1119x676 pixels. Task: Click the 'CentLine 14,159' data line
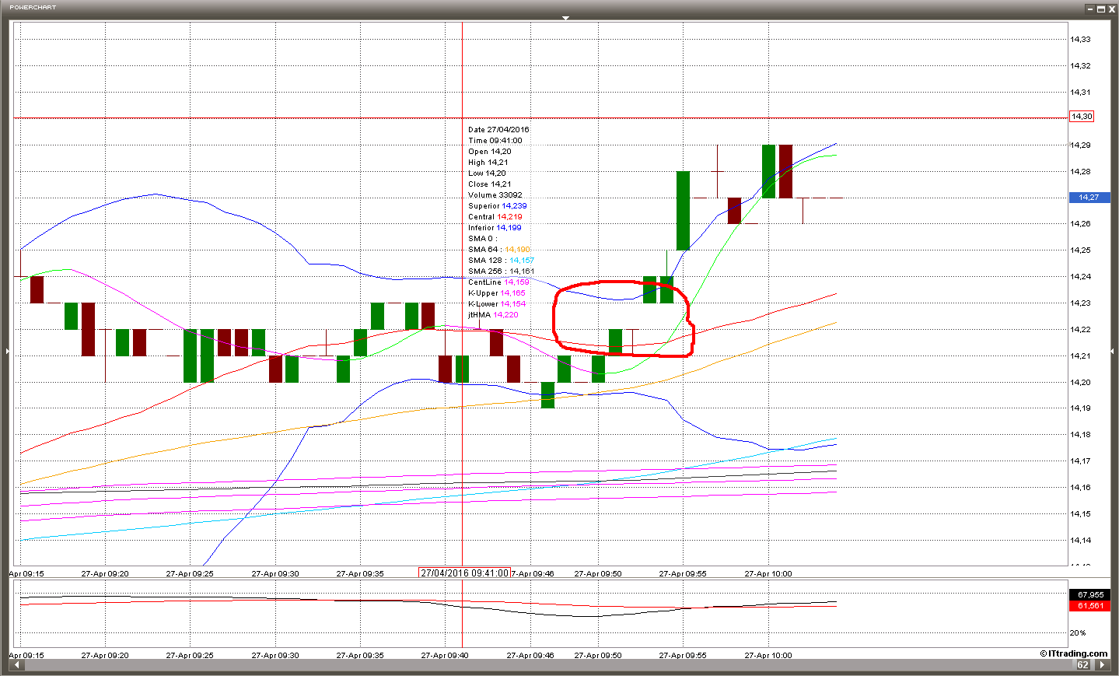tap(498, 282)
